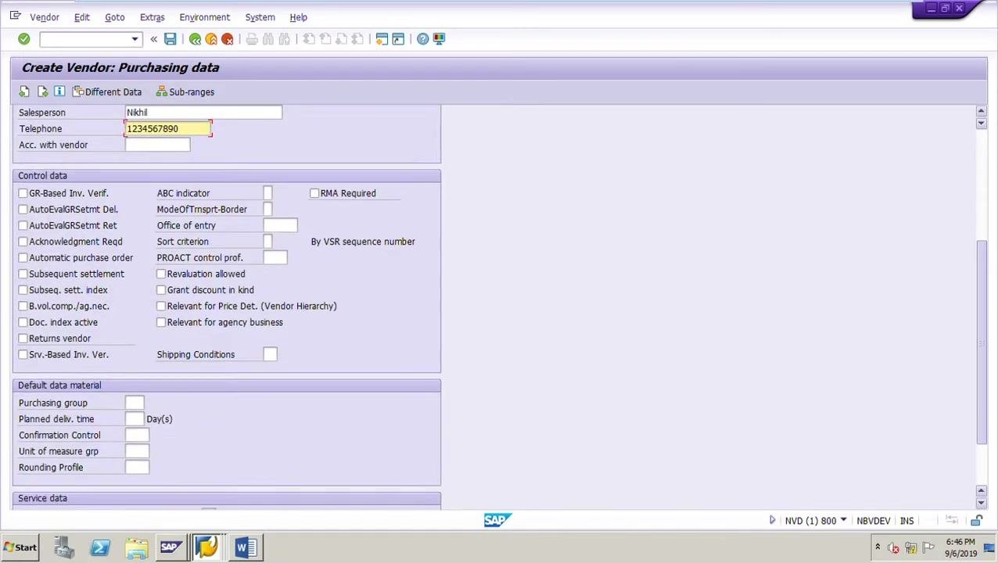
Task: Click the Next Screen icon in application toolbar
Action: pyautogui.click(x=42, y=92)
